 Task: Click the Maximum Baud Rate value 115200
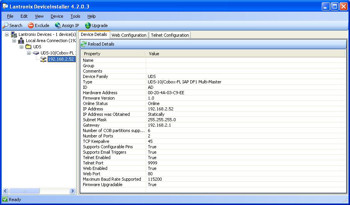[155, 179]
